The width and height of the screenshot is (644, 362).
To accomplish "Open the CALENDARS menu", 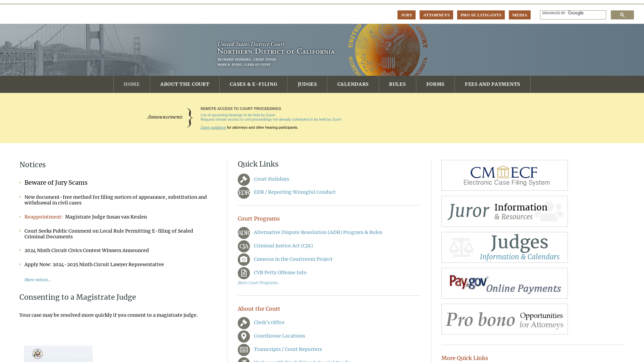I will [x=353, y=84].
